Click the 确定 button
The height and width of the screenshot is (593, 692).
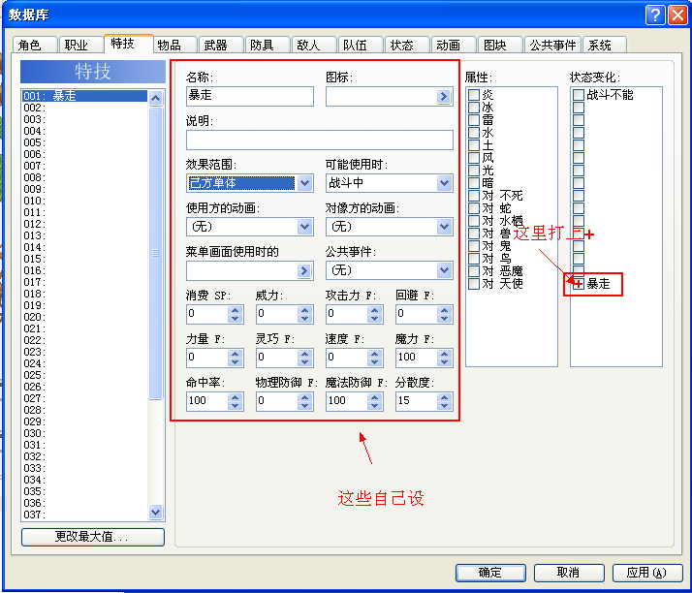[x=490, y=573]
